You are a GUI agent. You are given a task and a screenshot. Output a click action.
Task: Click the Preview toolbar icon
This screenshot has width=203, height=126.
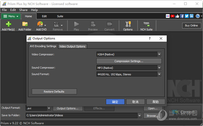93,26
